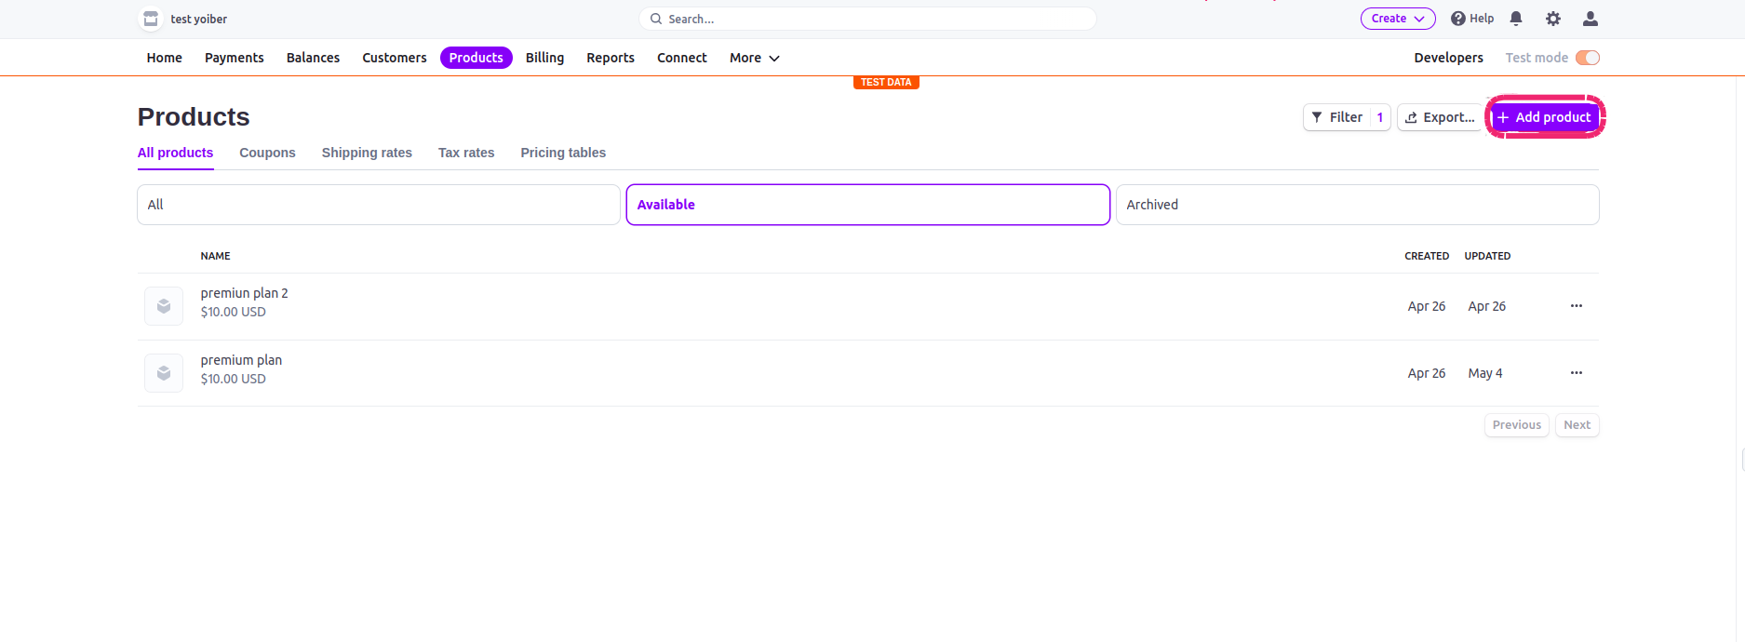Open the premium plan product

(x=241, y=360)
